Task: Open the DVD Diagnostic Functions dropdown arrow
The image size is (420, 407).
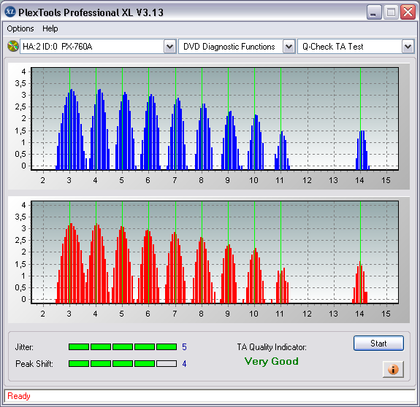Action: [x=289, y=47]
